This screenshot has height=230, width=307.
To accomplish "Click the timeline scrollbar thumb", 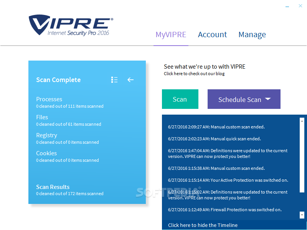I will point(302,158).
